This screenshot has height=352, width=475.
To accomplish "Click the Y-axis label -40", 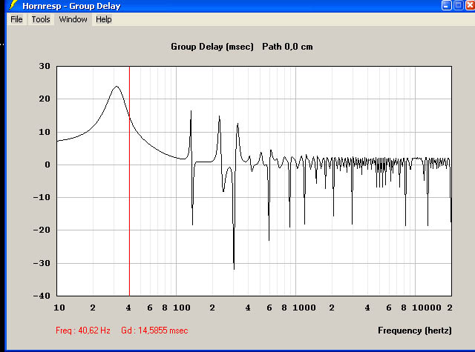I will click(42, 296).
